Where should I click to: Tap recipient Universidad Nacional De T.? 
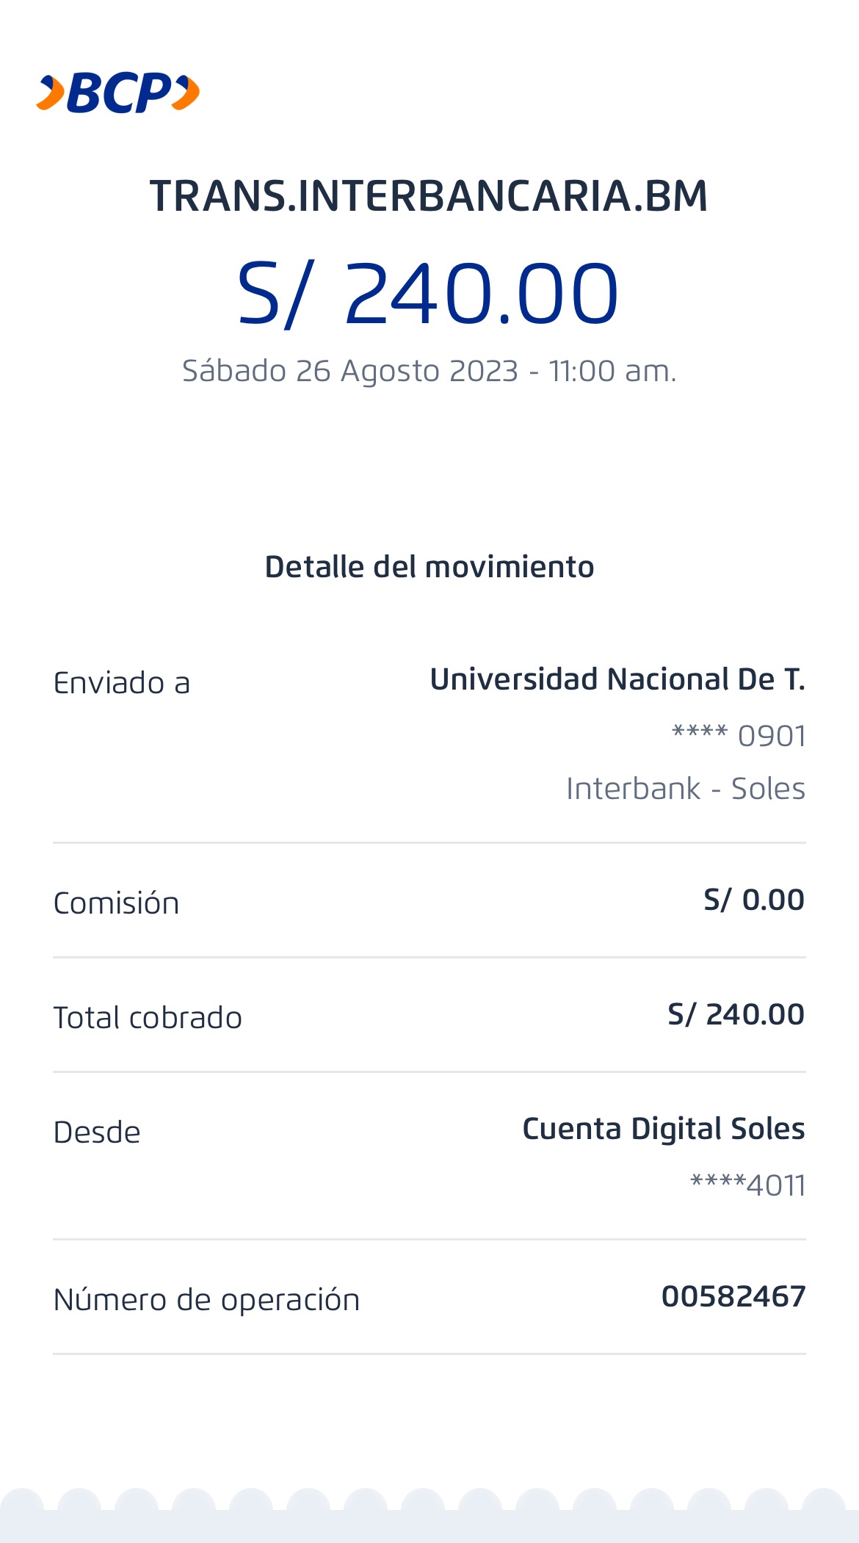617,679
